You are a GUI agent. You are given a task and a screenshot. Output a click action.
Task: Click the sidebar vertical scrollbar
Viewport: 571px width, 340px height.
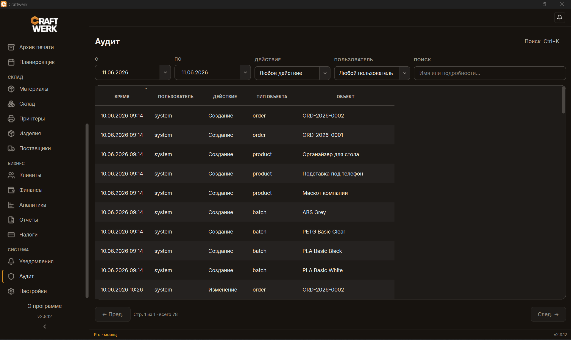click(x=87, y=211)
